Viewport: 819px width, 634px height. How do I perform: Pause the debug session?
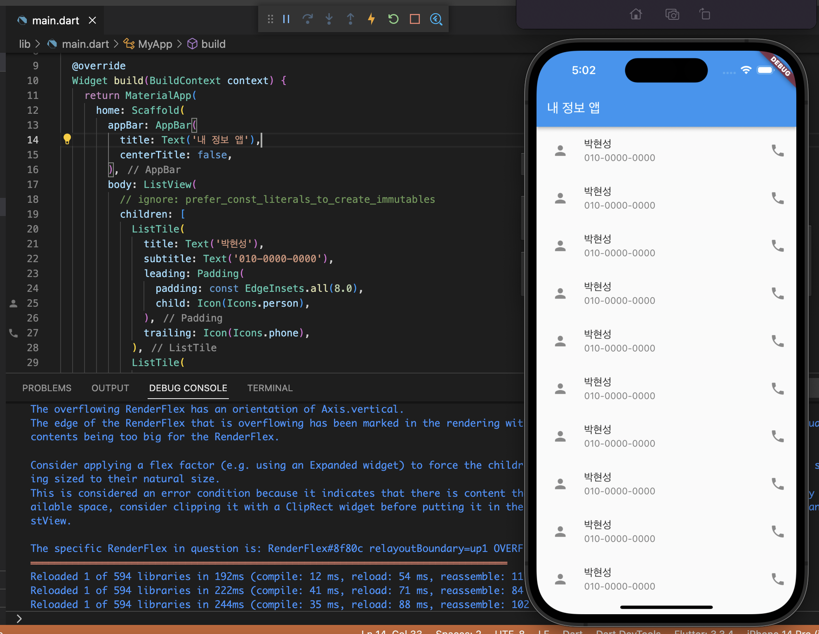point(287,19)
